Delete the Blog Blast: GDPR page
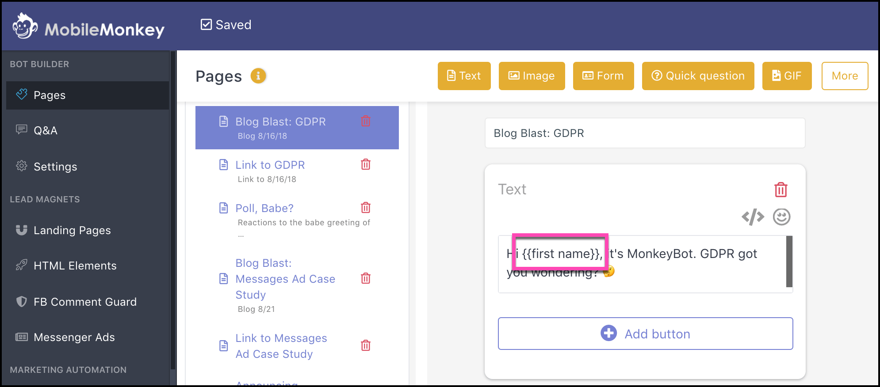880x387 pixels. click(x=365, y=121)
